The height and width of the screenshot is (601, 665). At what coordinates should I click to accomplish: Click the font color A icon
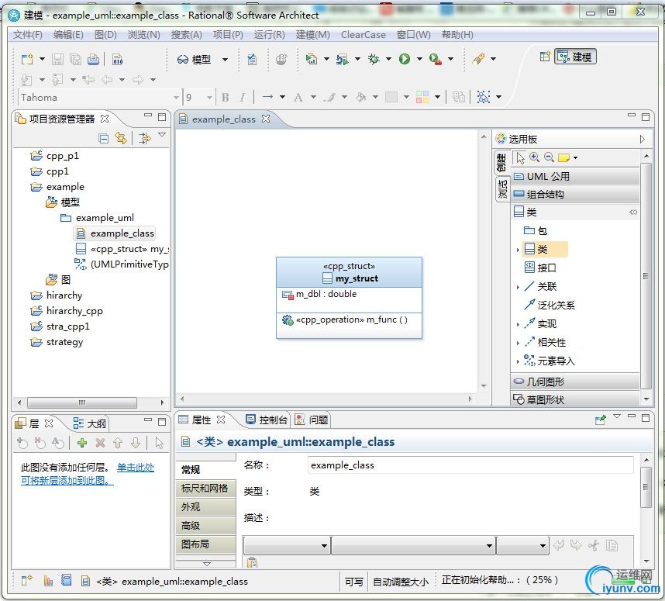298,97
